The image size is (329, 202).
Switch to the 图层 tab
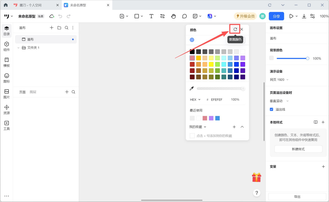(x=33, y=92)
